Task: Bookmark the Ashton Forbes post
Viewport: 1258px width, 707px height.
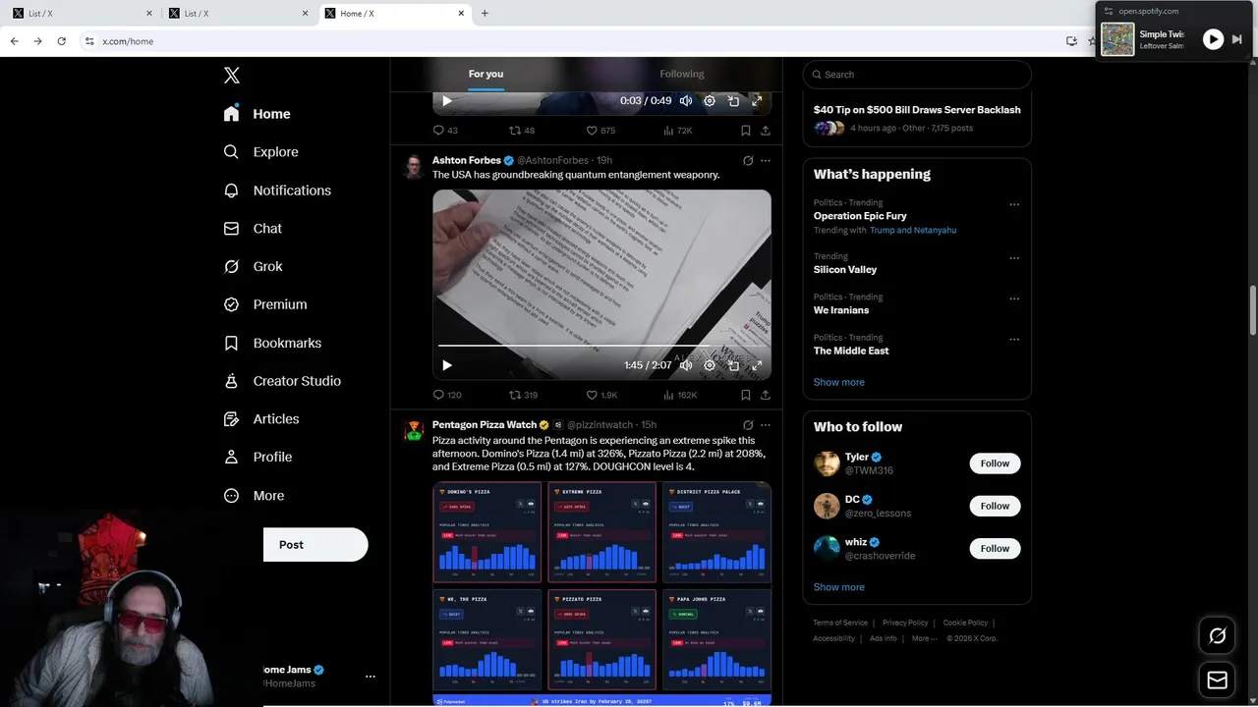Action: pos(746,395)
